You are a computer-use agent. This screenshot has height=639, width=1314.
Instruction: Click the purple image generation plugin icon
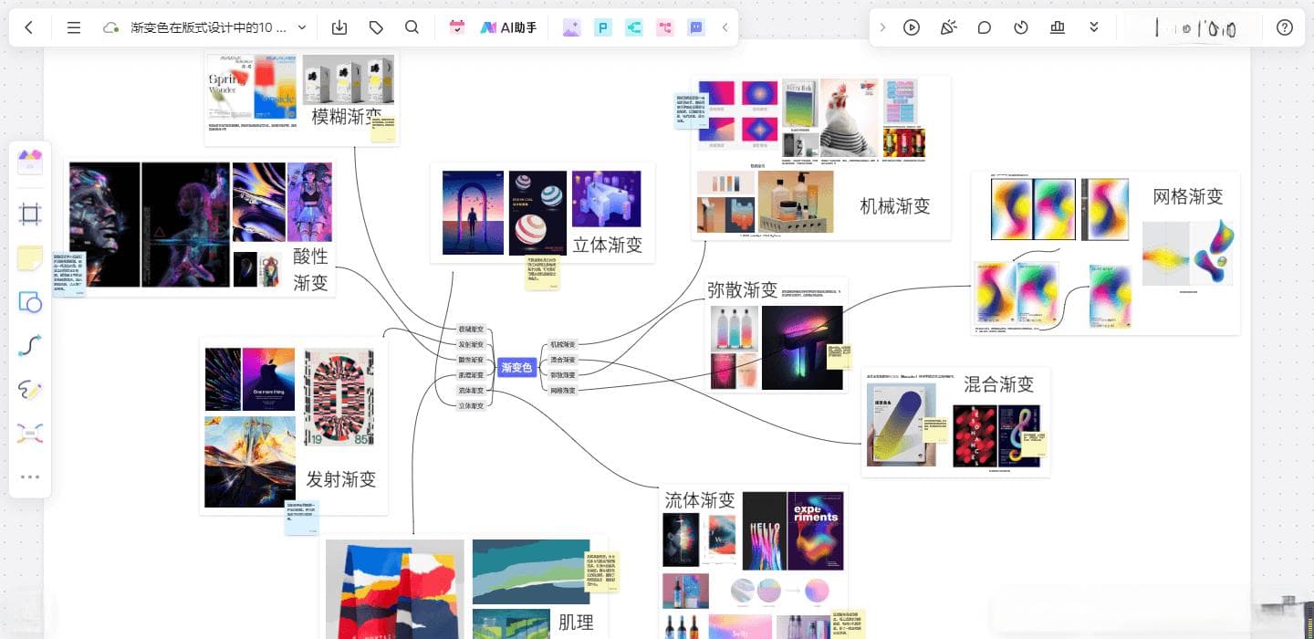(x=571, y=27)
